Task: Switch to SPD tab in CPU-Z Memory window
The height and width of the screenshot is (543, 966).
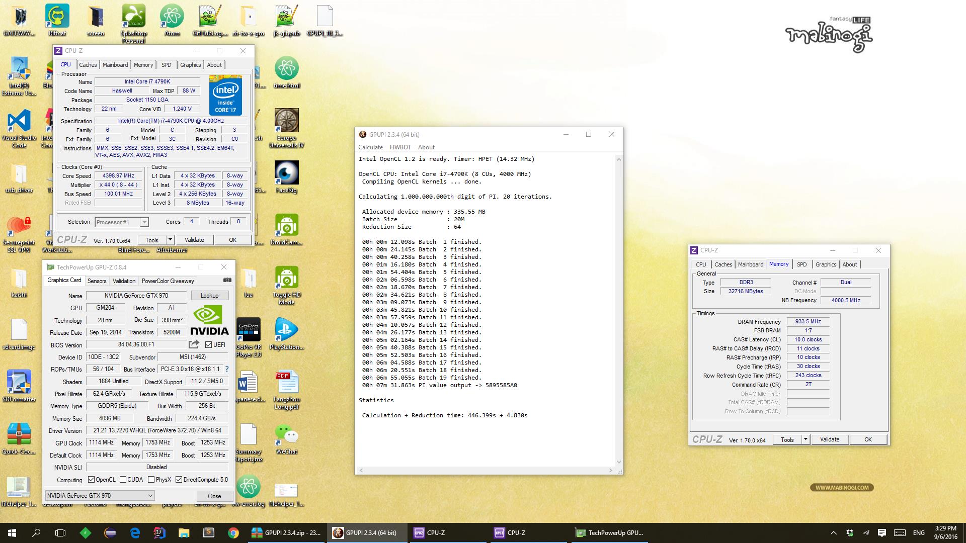Action: click(x=802, y=264)
